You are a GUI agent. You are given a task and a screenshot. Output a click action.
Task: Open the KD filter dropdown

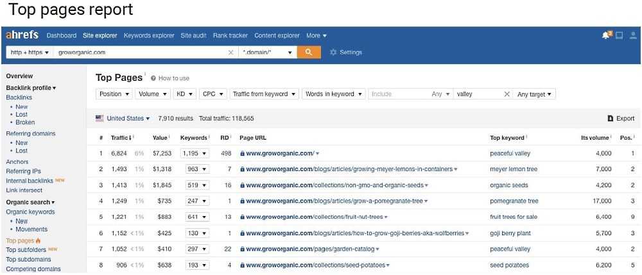[x=185, y=94]
